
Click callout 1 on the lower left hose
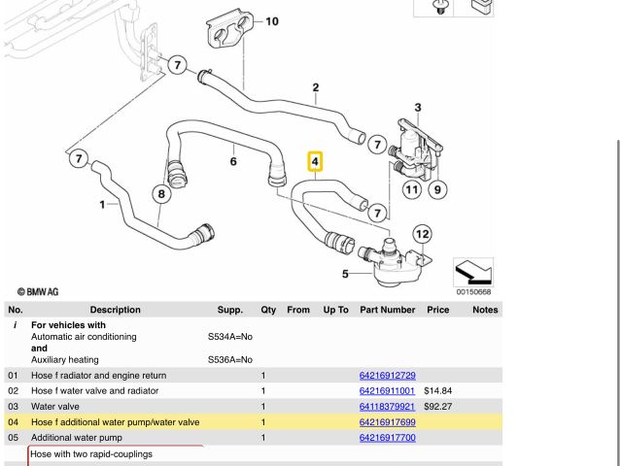pyautogui.click(x=103, y=205)
